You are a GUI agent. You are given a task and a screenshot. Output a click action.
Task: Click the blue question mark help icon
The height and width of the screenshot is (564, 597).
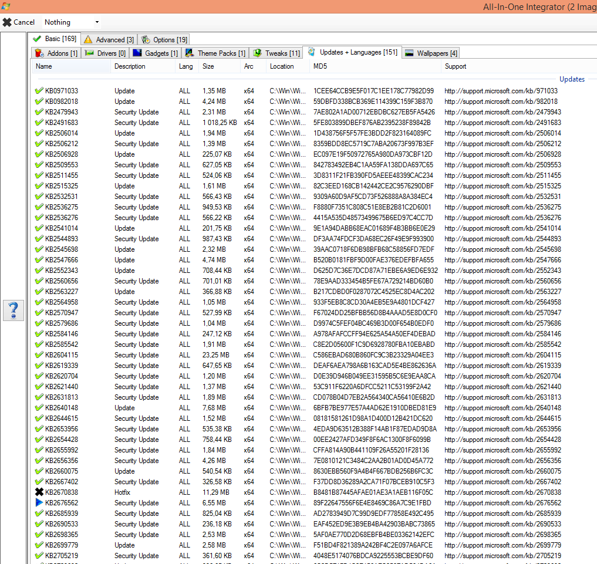pyautogui.click(x=14, y=310)
